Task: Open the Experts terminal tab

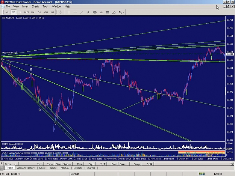Action: 78,168
